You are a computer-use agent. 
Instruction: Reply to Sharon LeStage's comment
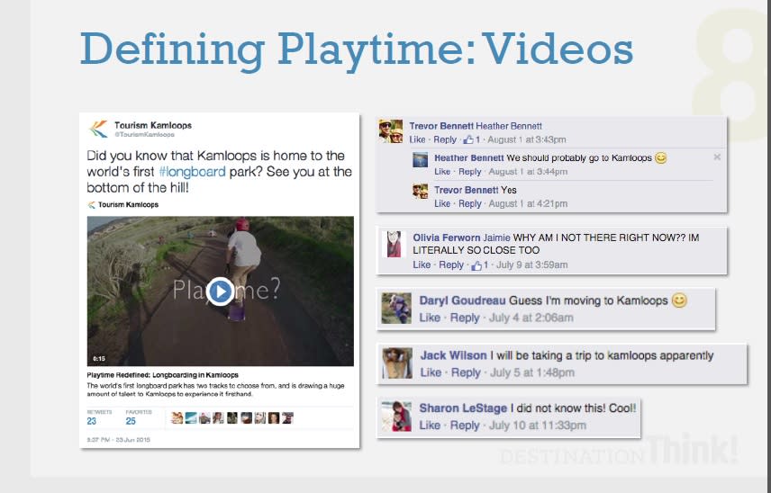465,426
